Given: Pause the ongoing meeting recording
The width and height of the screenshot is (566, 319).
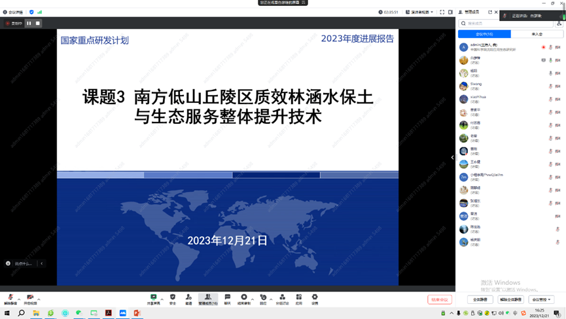Looking at the screenshot, I should coord(29,24).
